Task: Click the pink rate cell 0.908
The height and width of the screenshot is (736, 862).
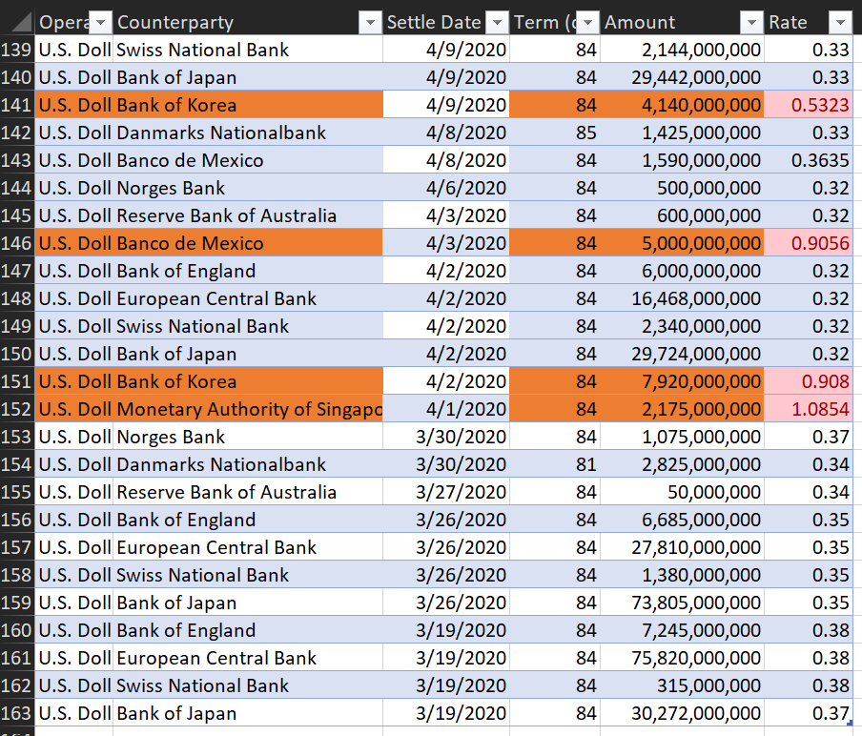Action: coord(809,381)
